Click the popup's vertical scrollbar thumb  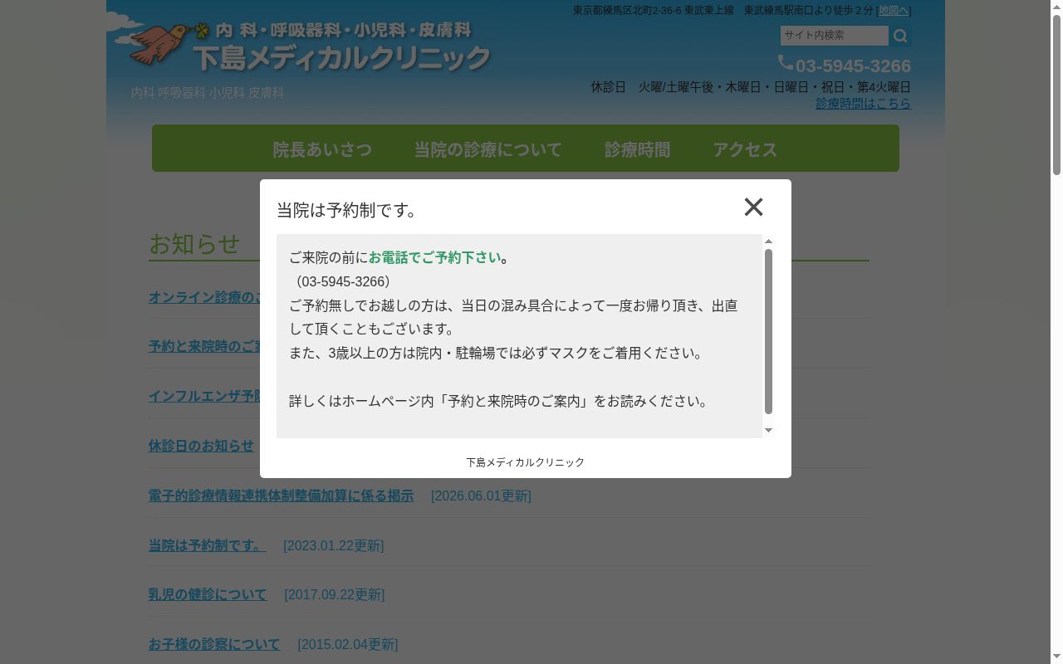(x=768, y=331)
